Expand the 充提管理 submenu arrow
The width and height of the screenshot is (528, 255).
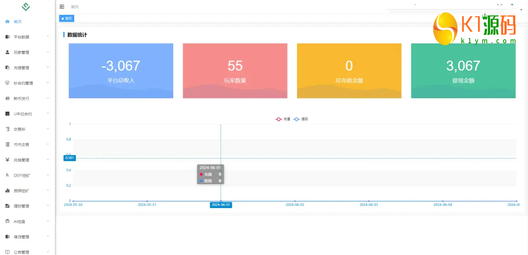pyautogui.click(x=48, y=68)
